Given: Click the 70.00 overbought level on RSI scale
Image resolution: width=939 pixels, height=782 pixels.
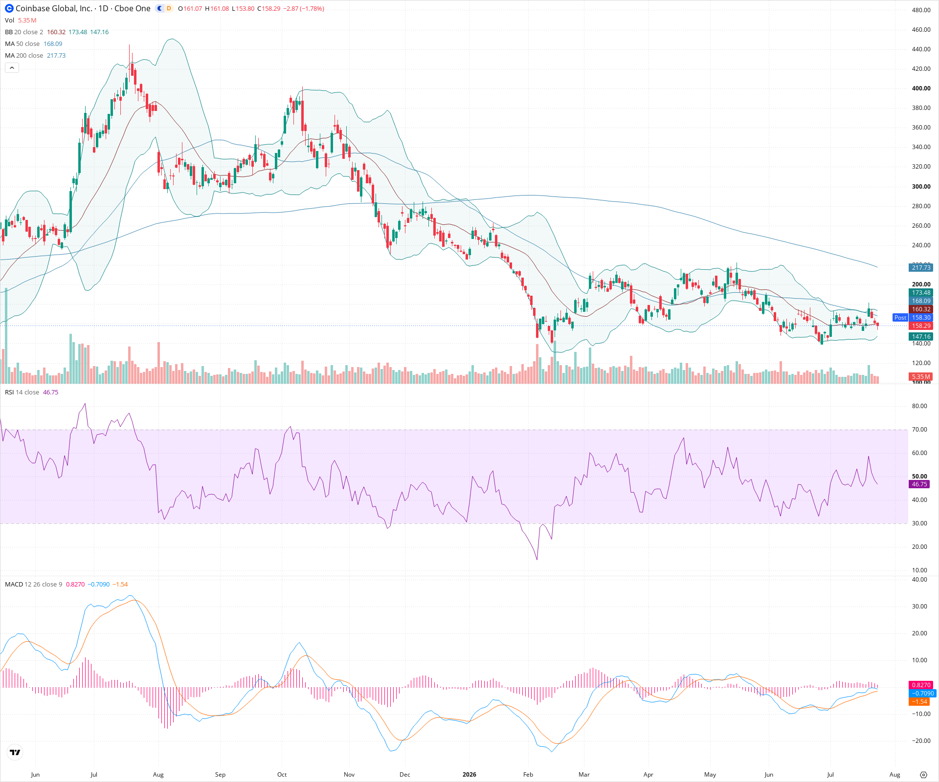Looking at the screenshot, I should pyautogui.click(x=919, y=430).
